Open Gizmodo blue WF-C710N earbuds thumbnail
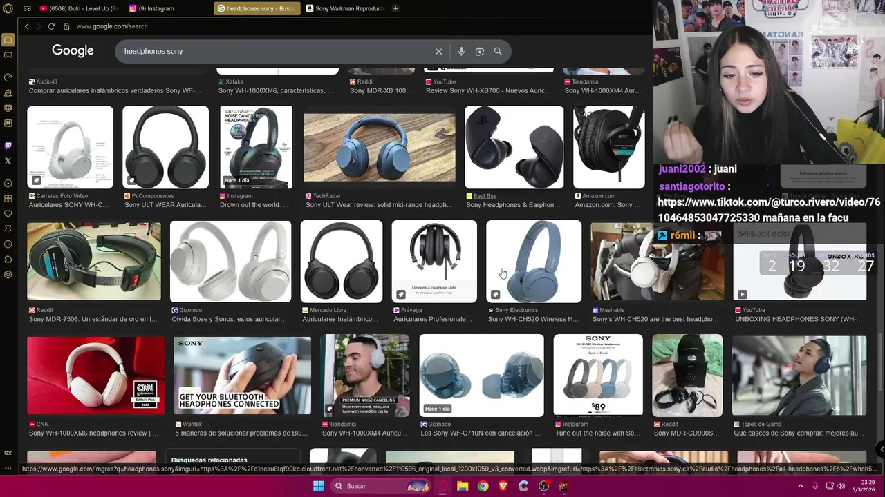This screenshot has height=497, width=885. (481, 376)
